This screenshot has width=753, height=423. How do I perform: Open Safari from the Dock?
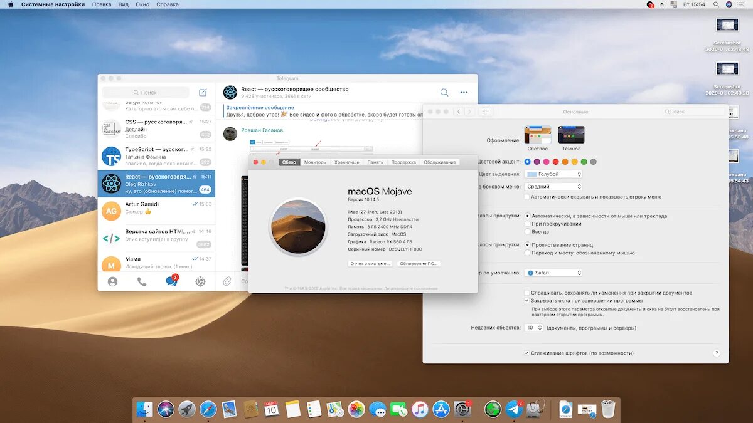(x=208, y=409)
